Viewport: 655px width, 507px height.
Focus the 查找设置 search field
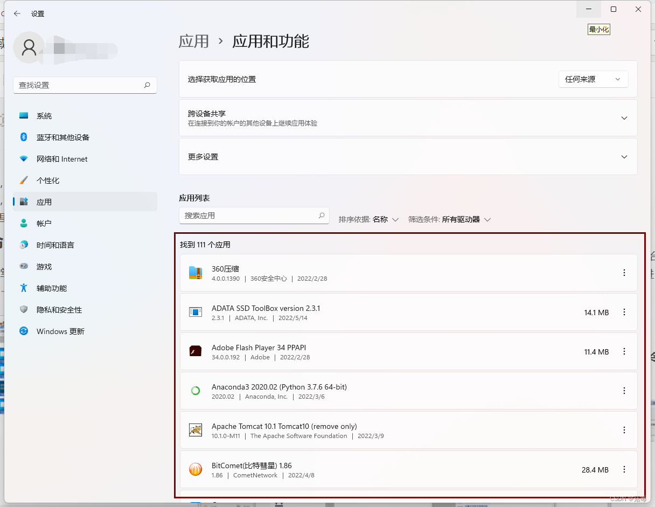coord(85,85)
